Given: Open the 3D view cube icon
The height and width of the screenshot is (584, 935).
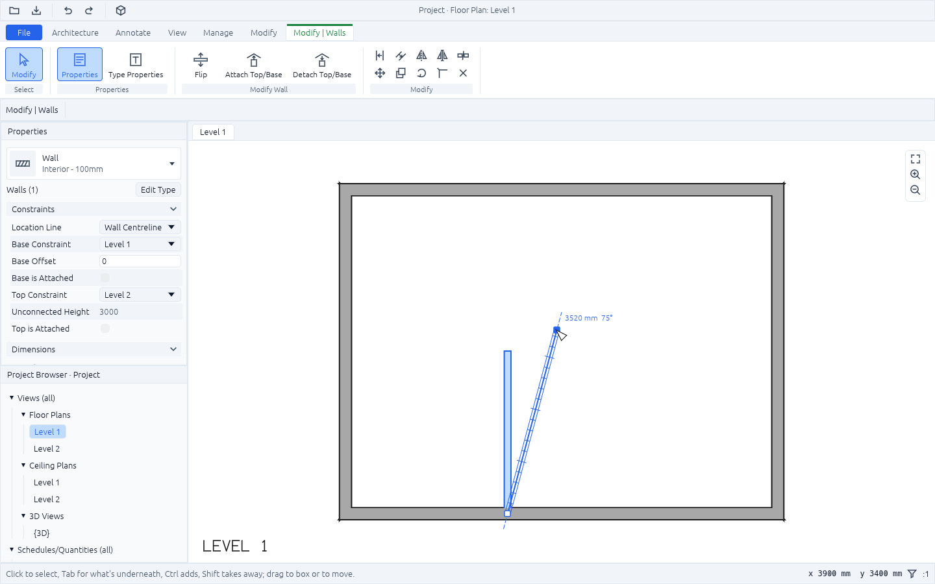Looking at the screenshot, I should (121, 10).
